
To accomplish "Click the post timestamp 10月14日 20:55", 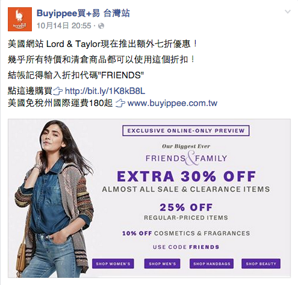I will pyautogui.click(x=64, y=26).
